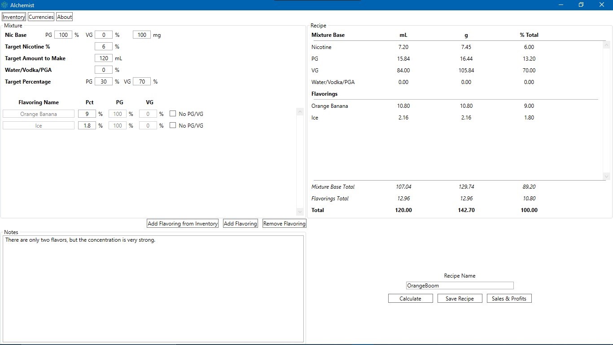613x345 pixels.
Task: Click the Remove Flavoring button
Action: pos(285,223)
